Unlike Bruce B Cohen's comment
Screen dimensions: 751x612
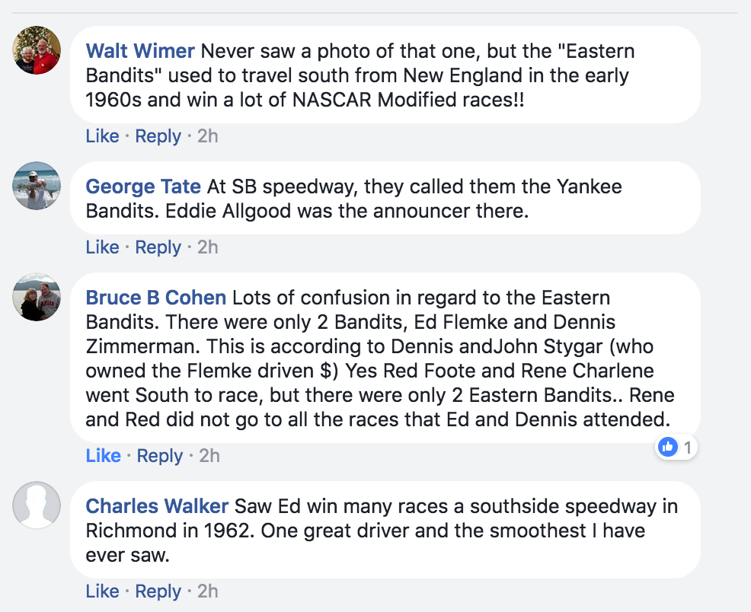pos(103,455)
